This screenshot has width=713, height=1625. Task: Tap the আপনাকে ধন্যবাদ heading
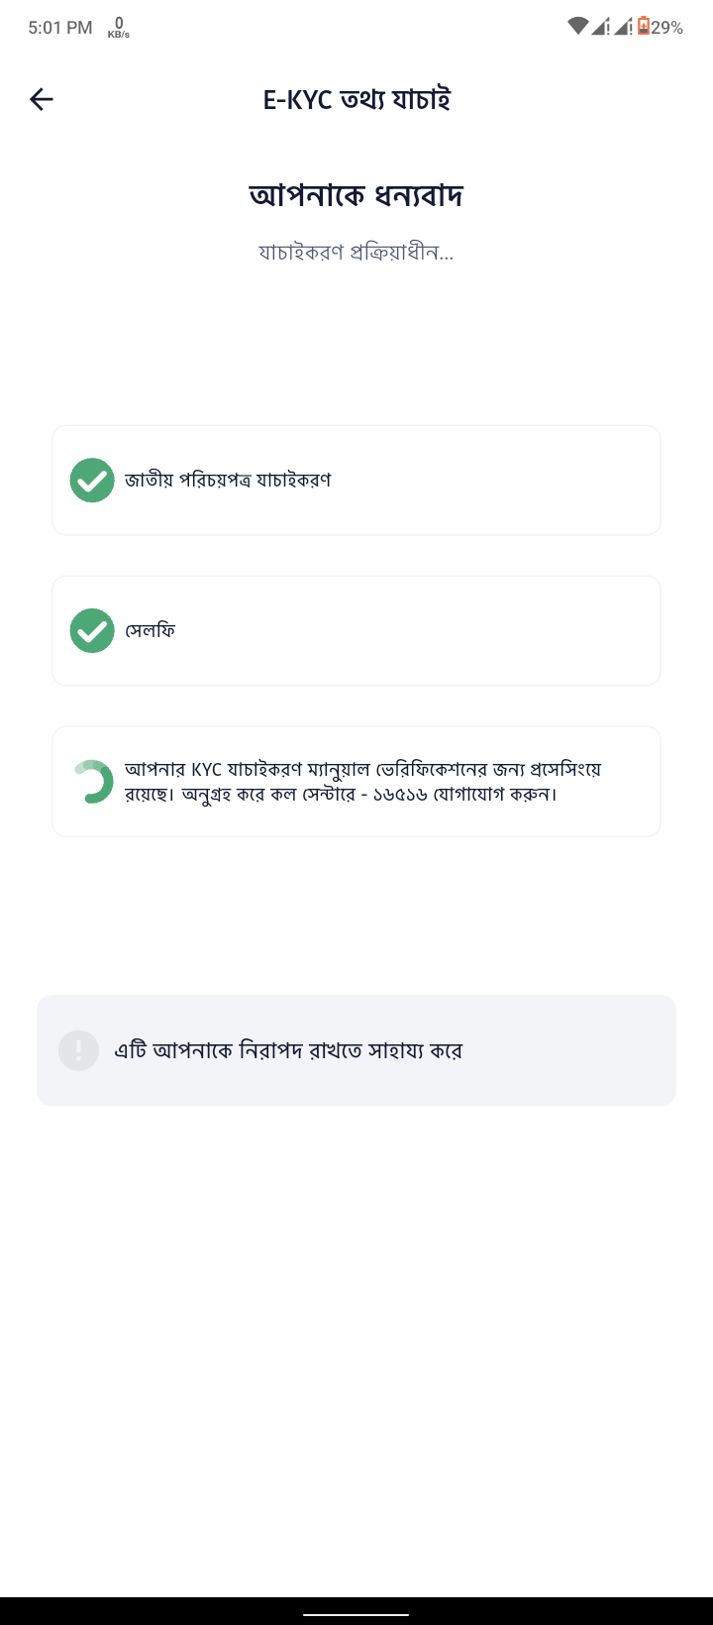coord(356,195)
